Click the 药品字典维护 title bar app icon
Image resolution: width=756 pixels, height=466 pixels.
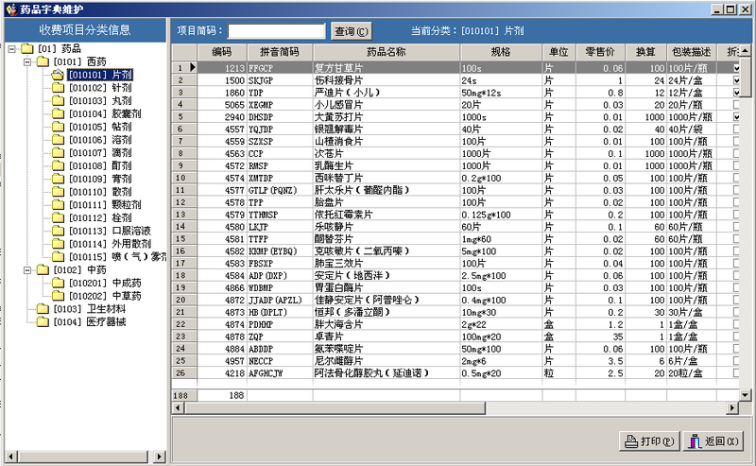(11, 9)
